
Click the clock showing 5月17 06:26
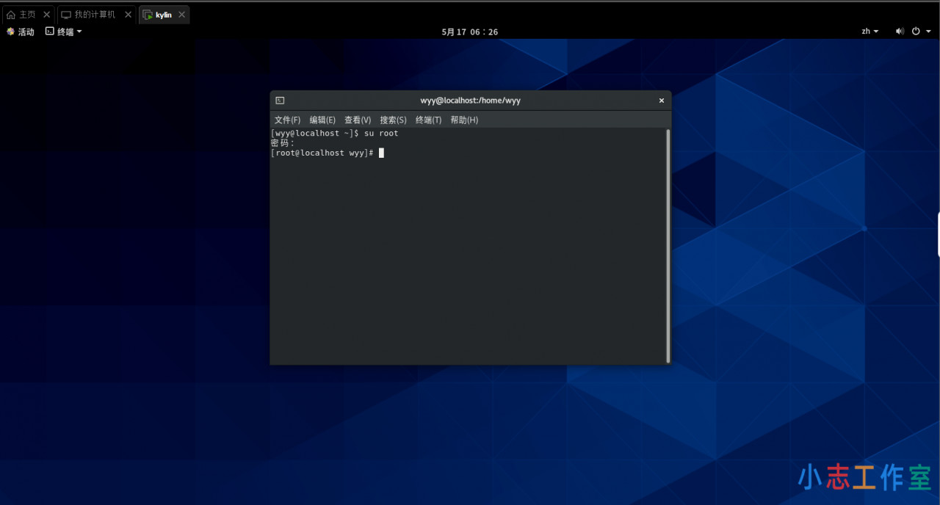coord(469,32)
